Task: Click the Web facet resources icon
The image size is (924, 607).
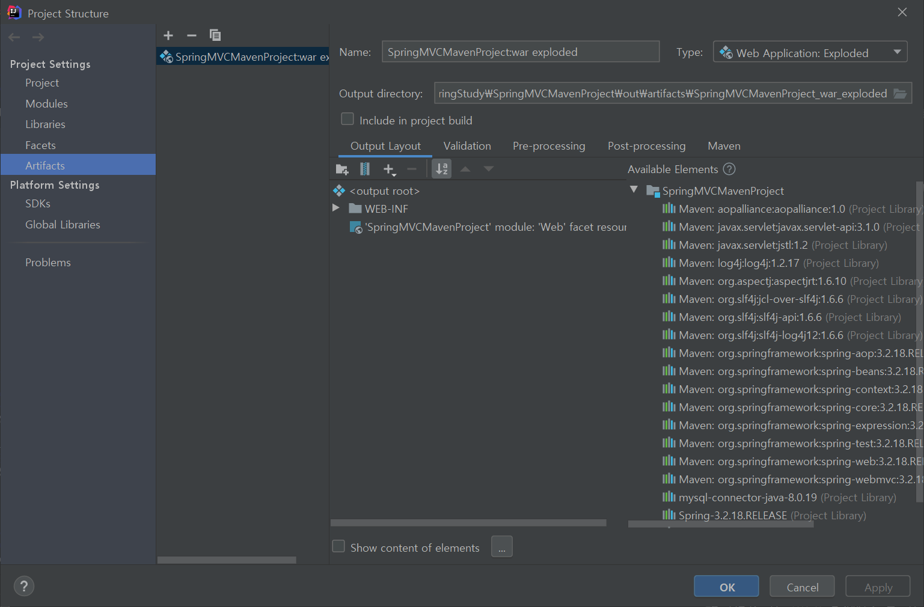Action: (356, 227)
